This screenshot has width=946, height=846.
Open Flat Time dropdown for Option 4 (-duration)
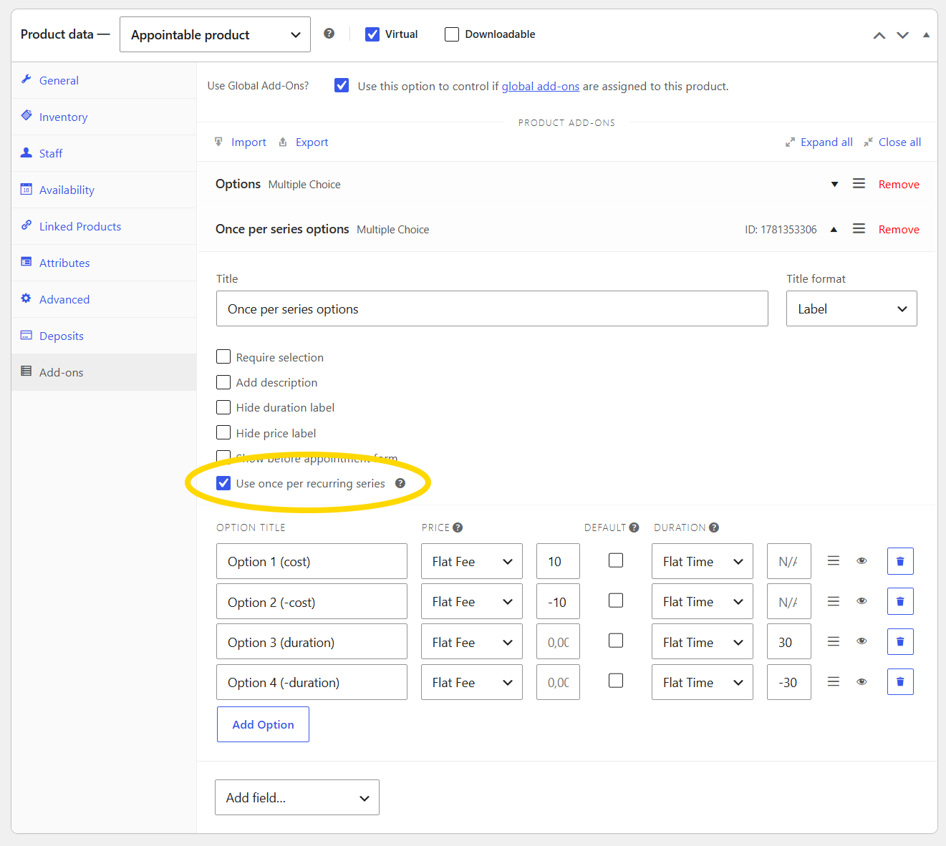tap(703, 682)
